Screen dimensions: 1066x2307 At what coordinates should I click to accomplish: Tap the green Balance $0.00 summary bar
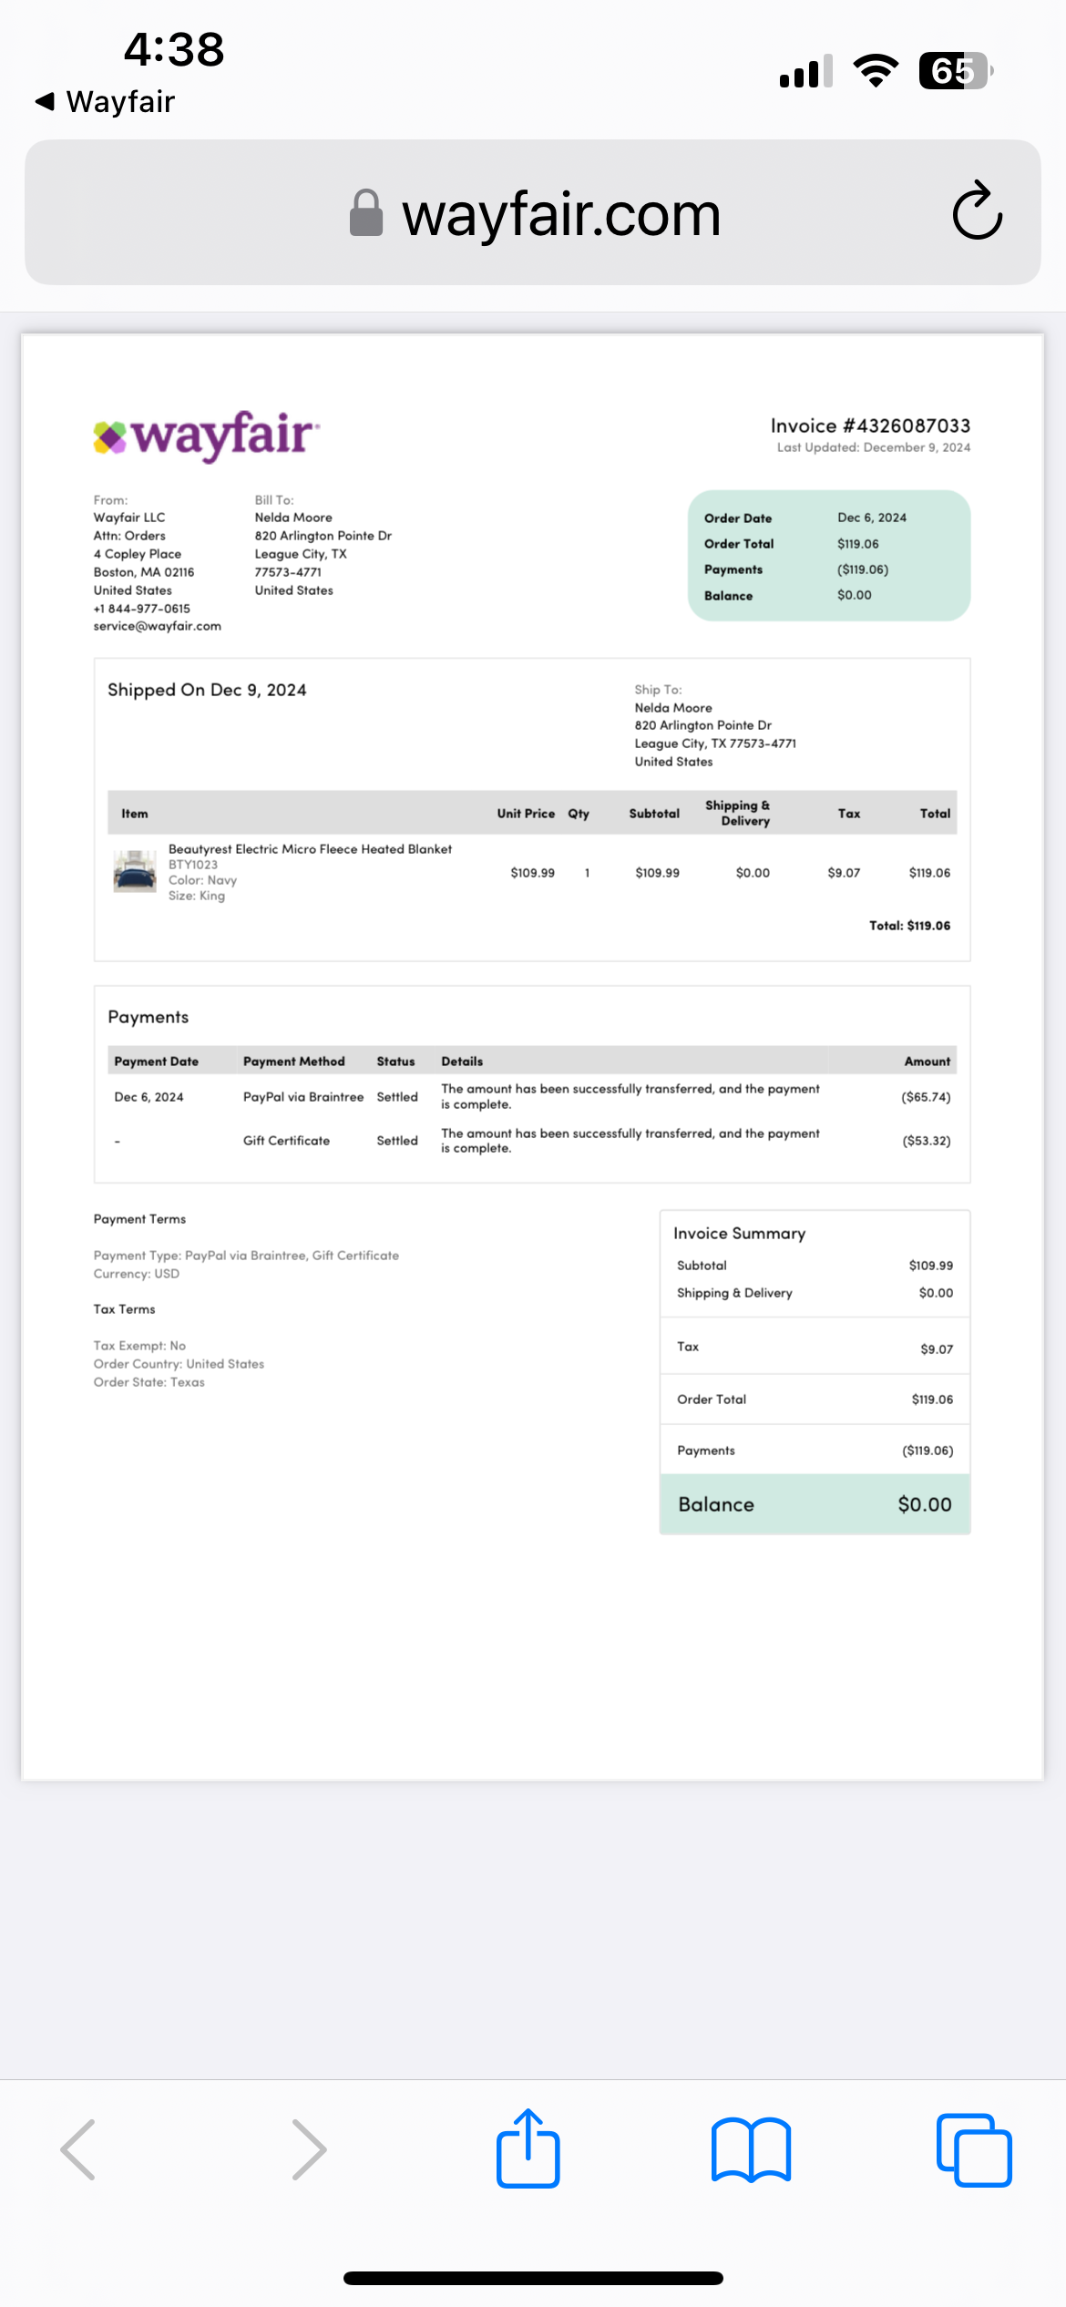815,1504
